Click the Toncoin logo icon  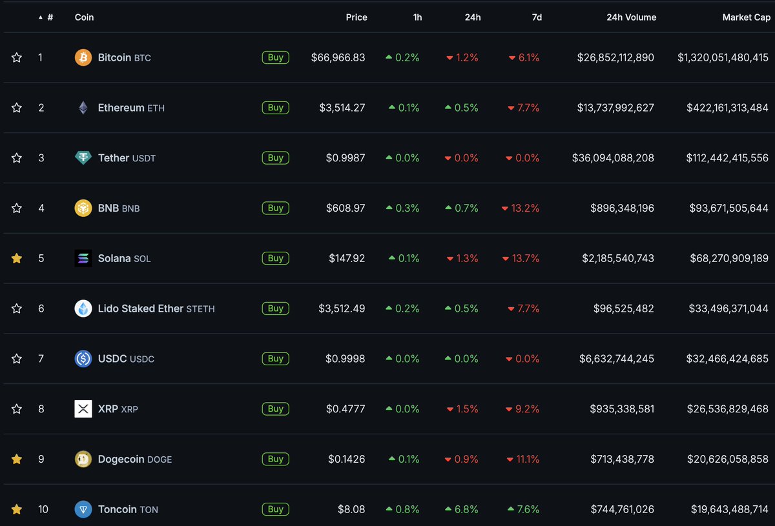click(x=83, y=509)
